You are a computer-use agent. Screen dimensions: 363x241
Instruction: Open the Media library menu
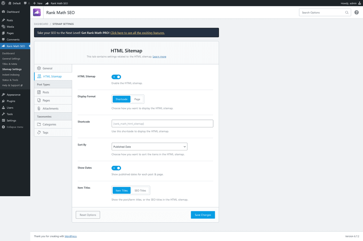point(15,27)
